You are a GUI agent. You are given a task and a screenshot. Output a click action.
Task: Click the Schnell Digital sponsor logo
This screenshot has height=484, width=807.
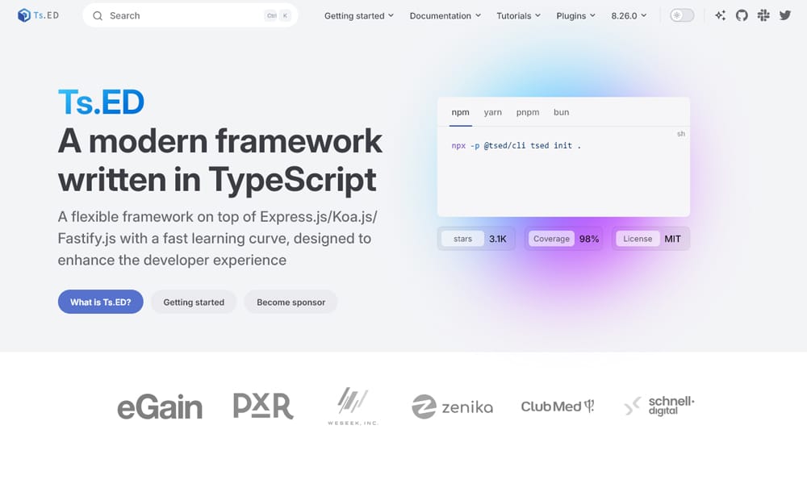tap(659, 406)
